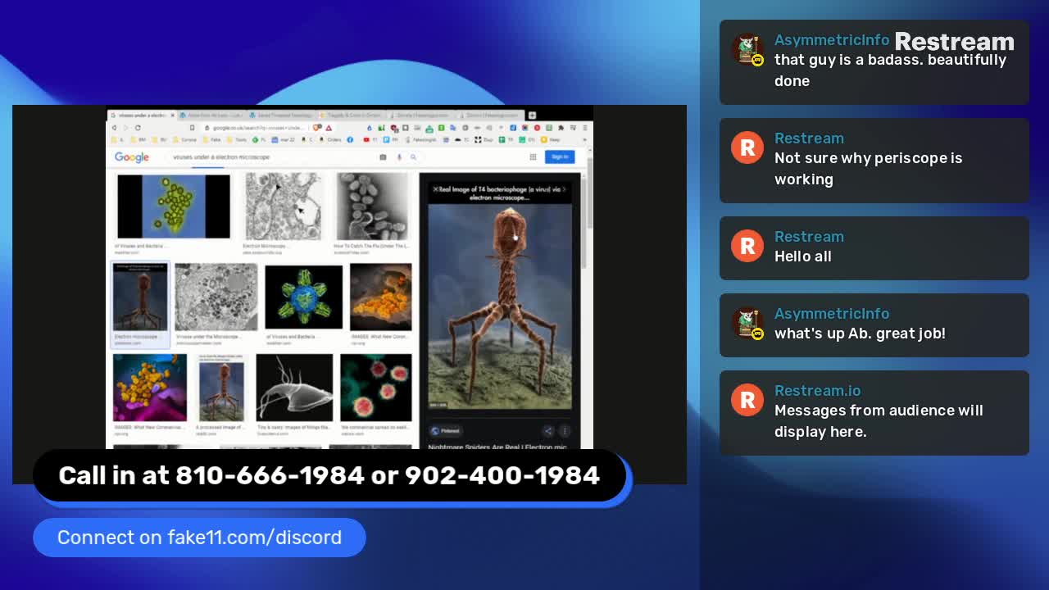
Task: Click the Nightmare Spiders Are Real title link
Action: (x=497, y=447)
